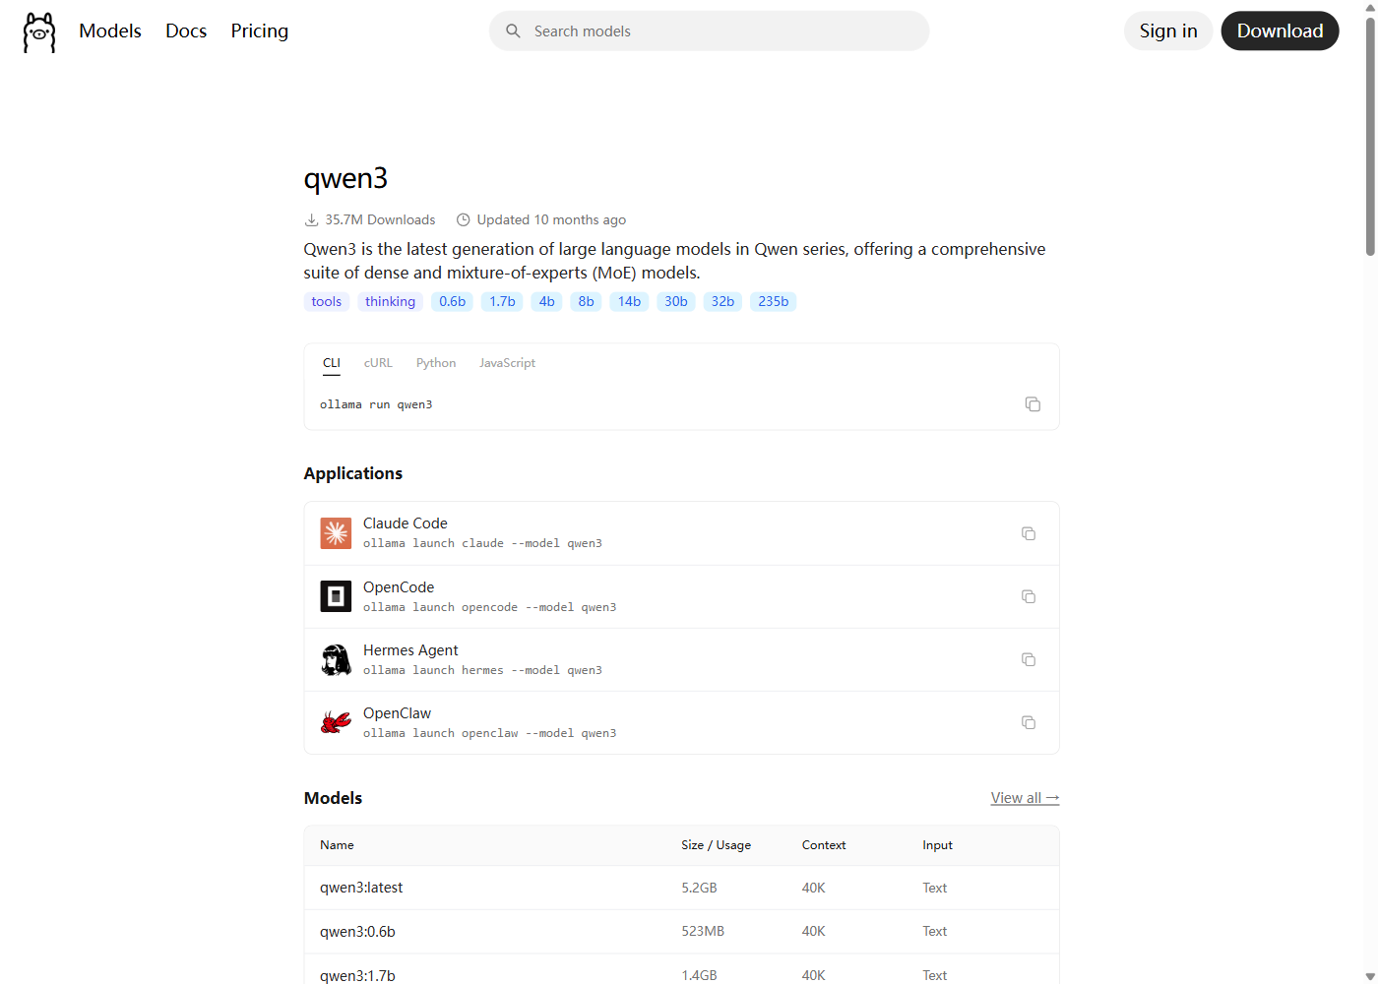Click the Ollama llama logo

point(39,32)
